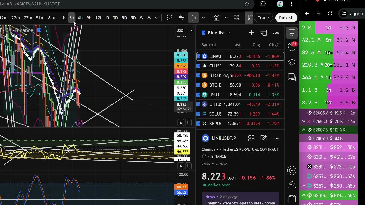The height and width of the screenshot is (205, 365).
Task: Collapse the 62619.1 trade row chevron
Action: point(304,195)
